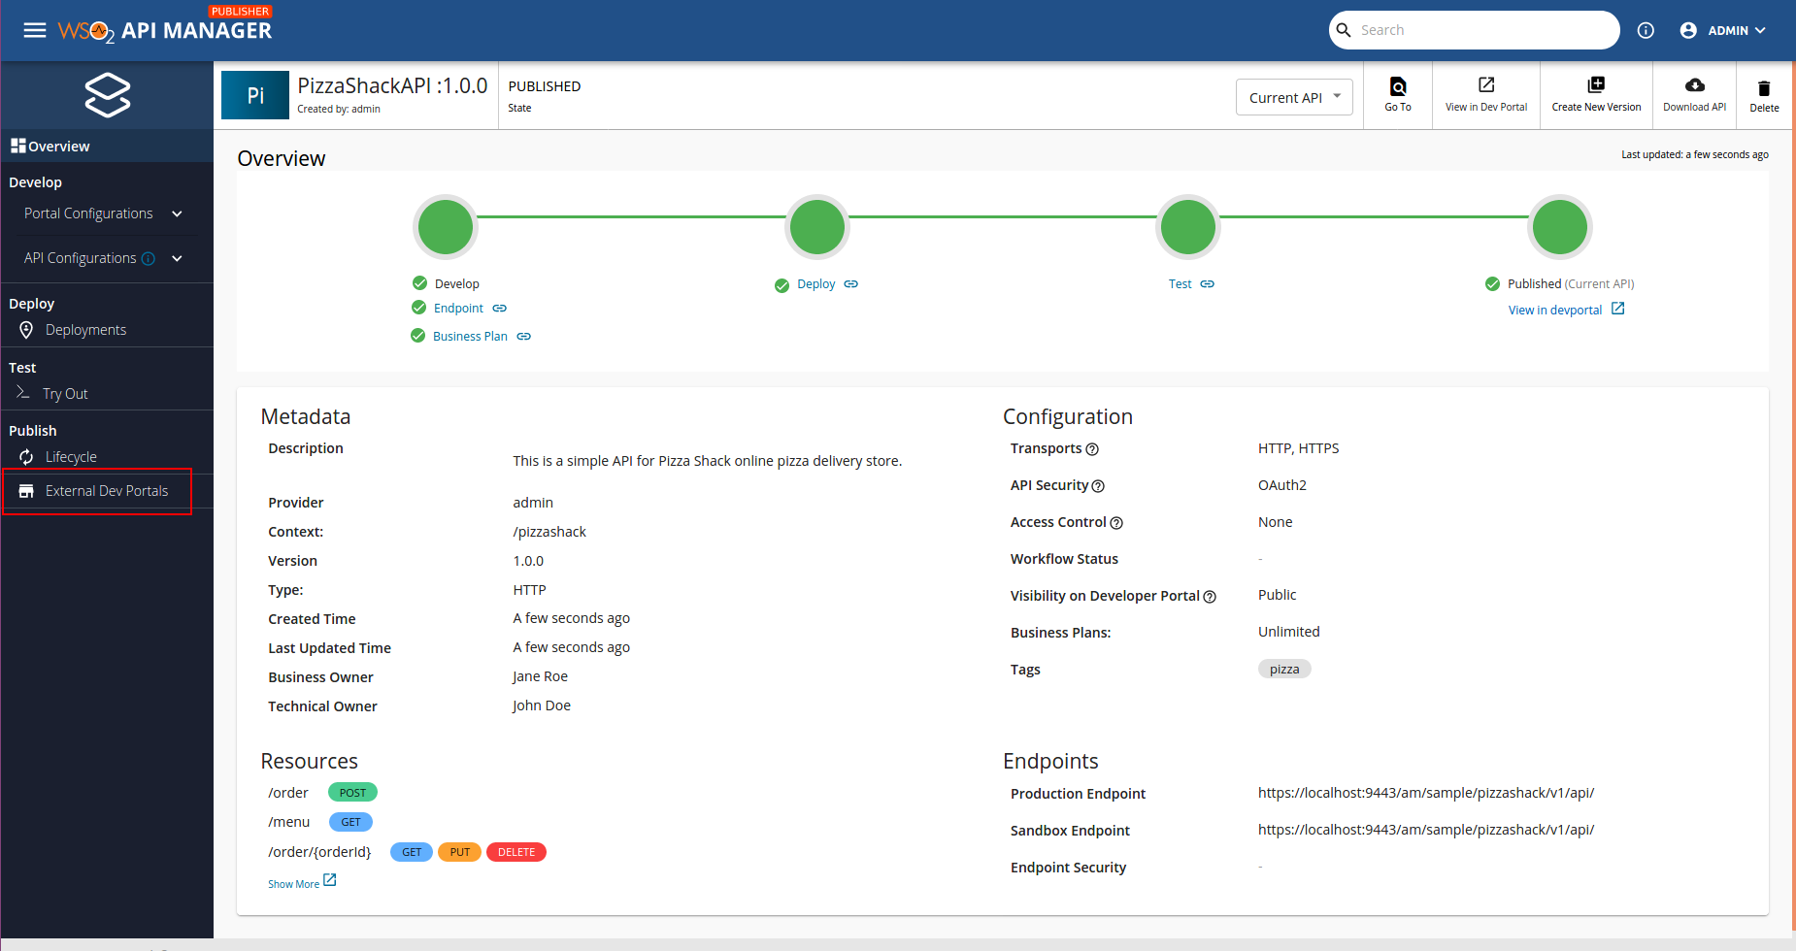Select Try Out under Test

pyautogui.click(x=64, y=393)
